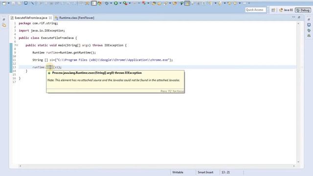Collapse the main method fold marker
313x176 pixels.
(17, 45)
